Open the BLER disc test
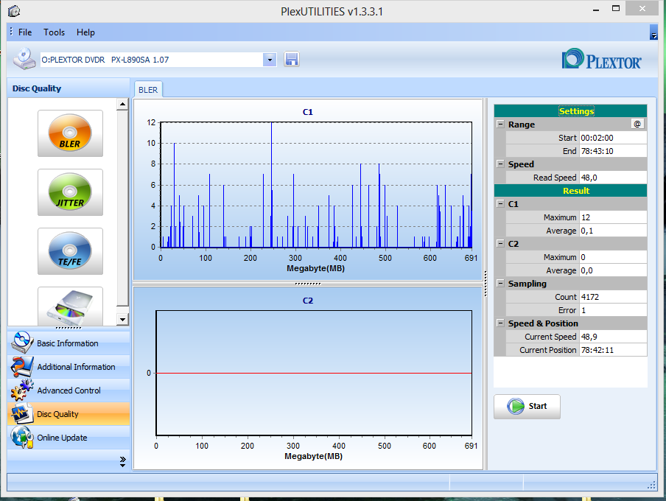 pos(70,133)
